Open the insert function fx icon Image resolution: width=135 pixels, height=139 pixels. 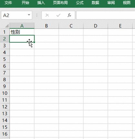(69, 15)
